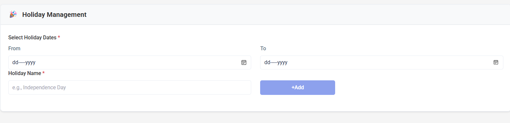
Task: Click inside the From date input box
Action: click(x=130, y=62)
